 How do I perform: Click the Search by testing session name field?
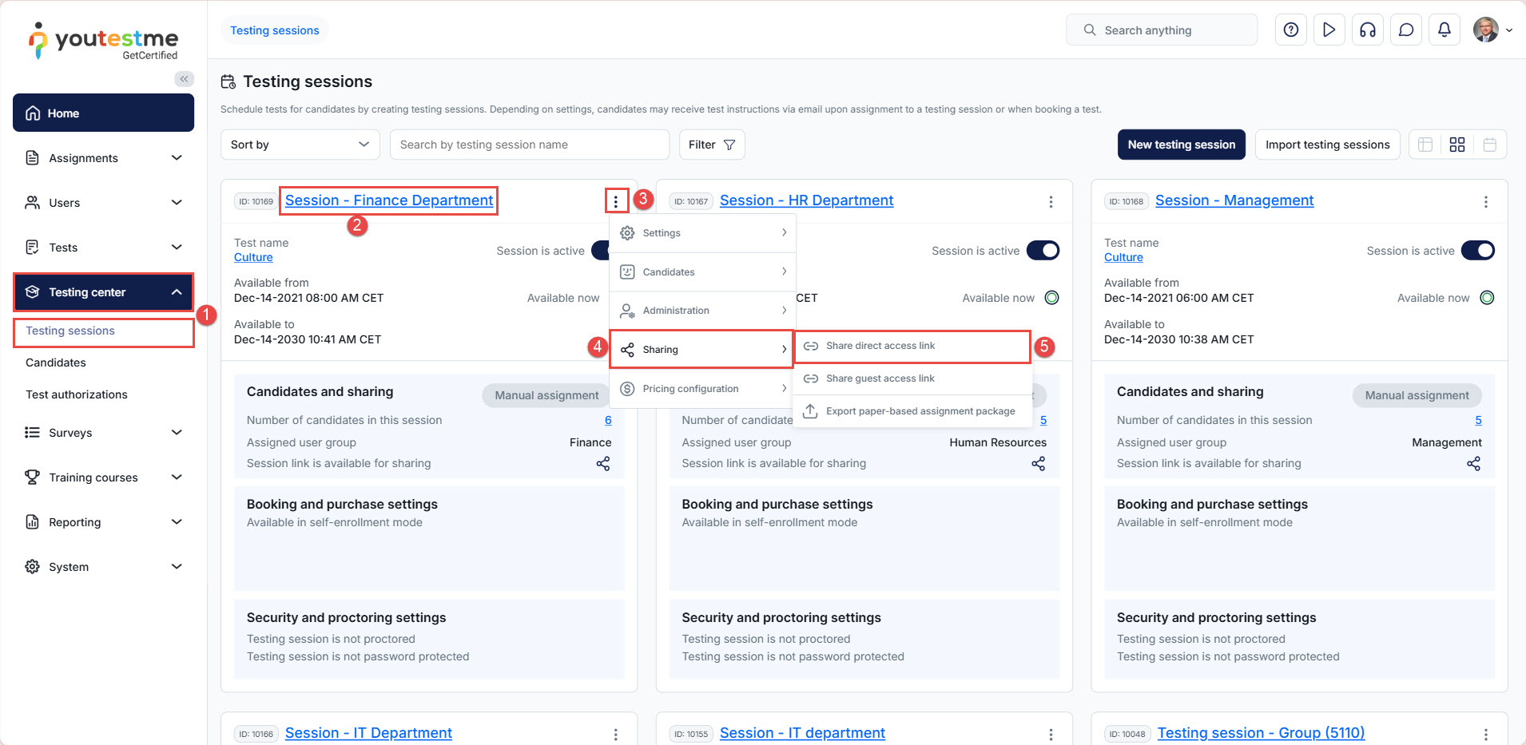tap(529, 145)
